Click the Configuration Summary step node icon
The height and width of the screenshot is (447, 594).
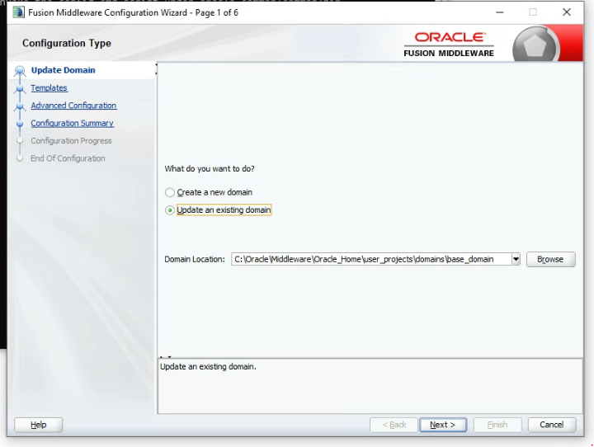point(20,124)
